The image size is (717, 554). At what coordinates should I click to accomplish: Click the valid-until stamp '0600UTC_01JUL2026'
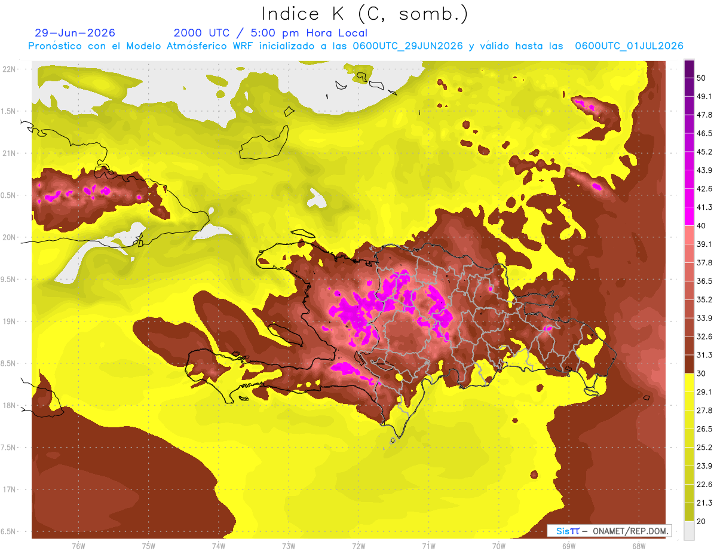tap(629, 46)
